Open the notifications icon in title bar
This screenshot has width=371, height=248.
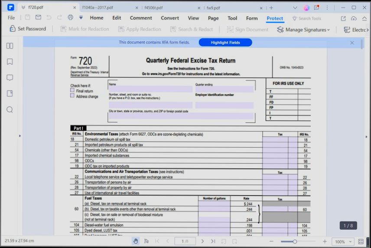[x=316, y=7]
